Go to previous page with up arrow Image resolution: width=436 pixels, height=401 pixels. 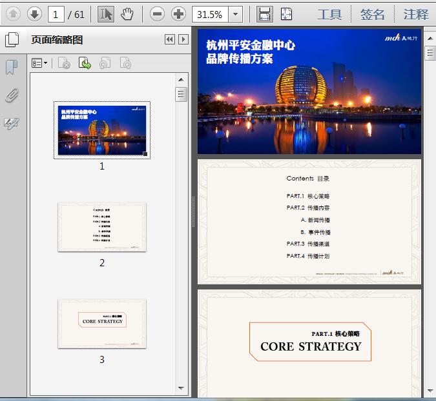(13, 14)
